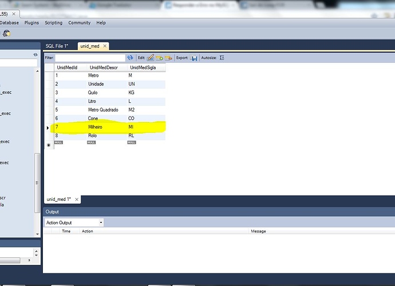Select the sigla cell 'UN'
This screenshot has height=286, width=395.
pyautogui.click(x=146, y=84)
